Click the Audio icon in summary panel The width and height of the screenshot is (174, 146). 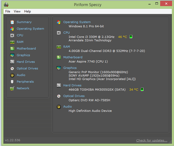59,107
